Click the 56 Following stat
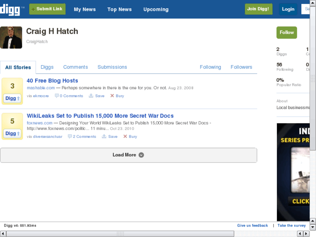 click(x=285, y=67)
